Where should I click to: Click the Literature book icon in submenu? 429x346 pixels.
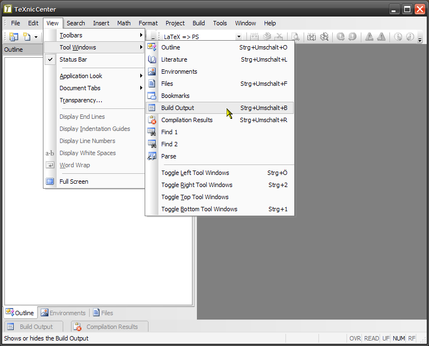(x=152, y=59)
